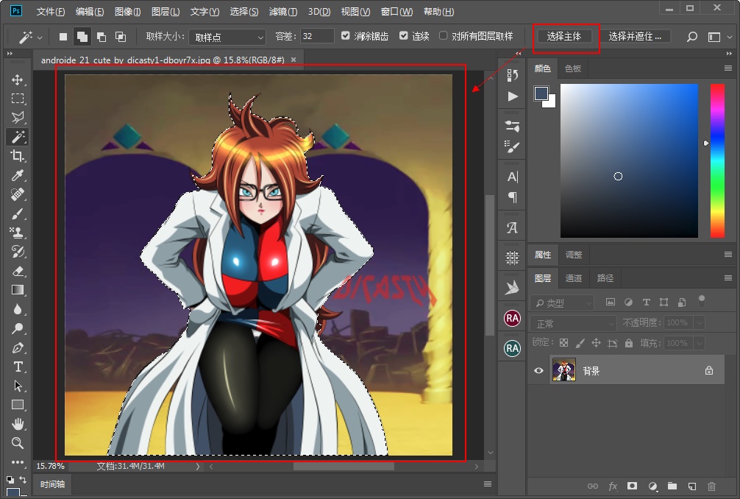The image size is (740, 499).
Task: Activate the Zoom tool
Action: 18,442
